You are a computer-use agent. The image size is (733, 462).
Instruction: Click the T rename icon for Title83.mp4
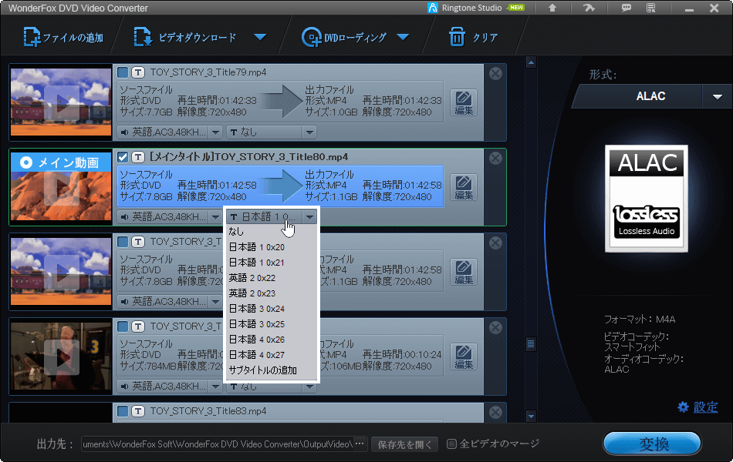138,411
